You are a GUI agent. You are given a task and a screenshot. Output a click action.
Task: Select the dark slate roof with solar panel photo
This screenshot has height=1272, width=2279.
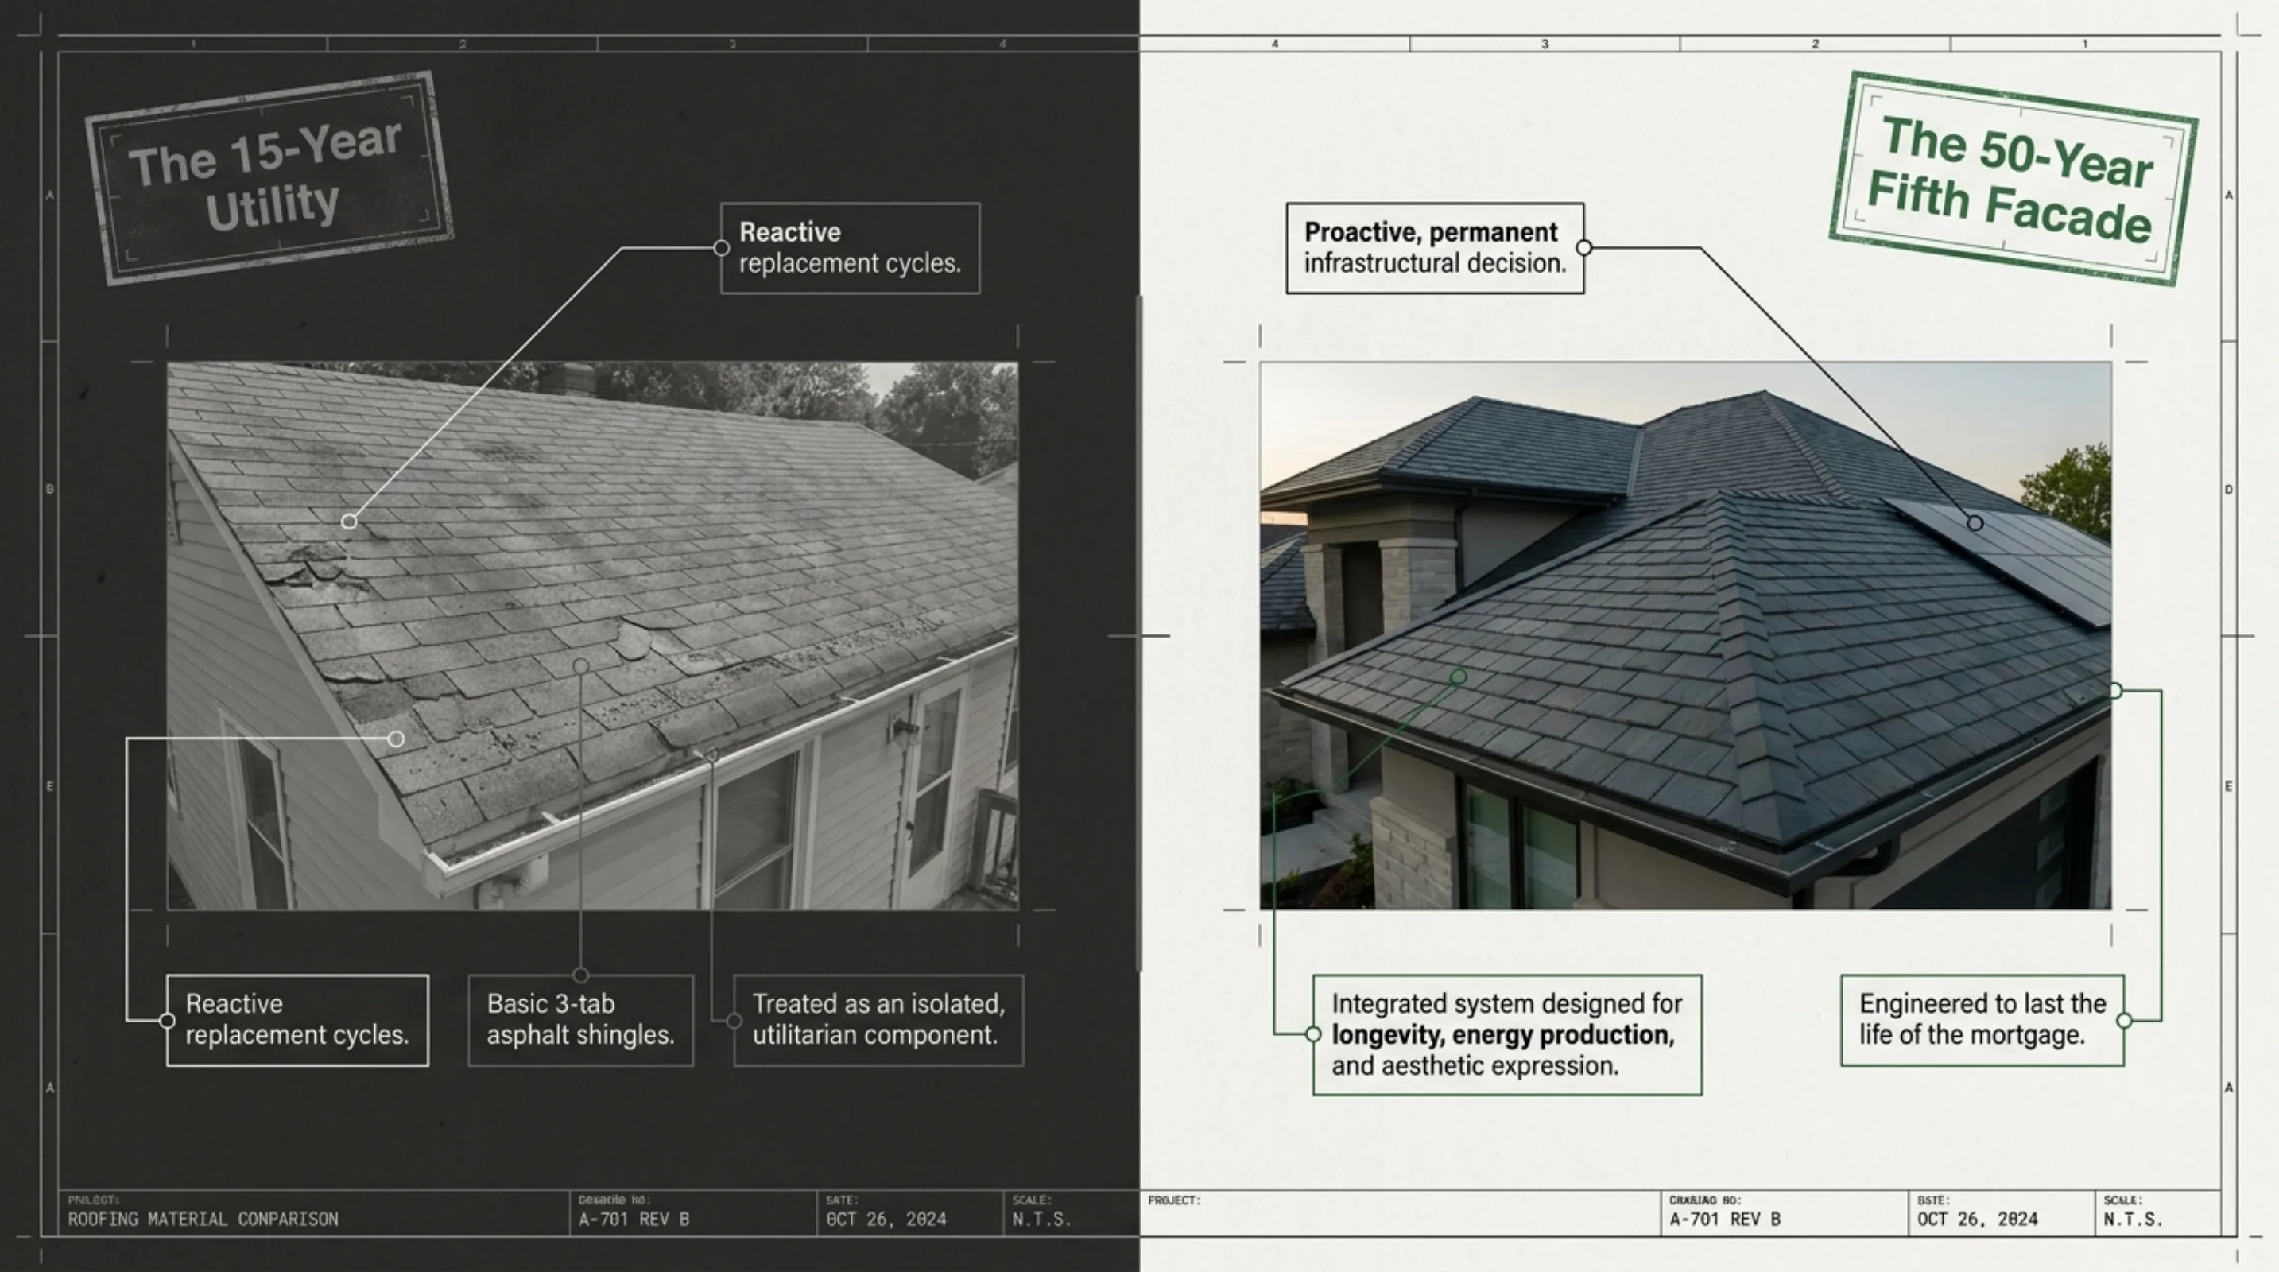1685,635
